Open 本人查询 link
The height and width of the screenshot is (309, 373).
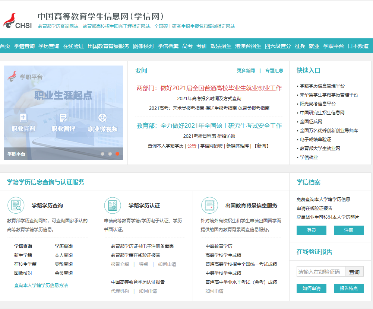pyautogui.click(x=63, y=255)
